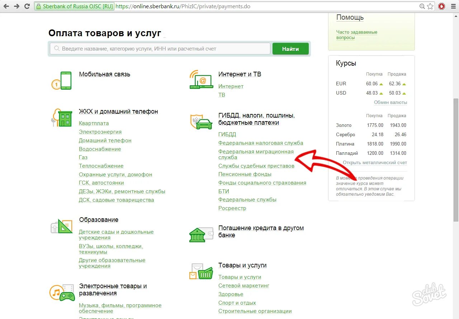This screenshot has width=459, height=319.
Task: Click the Золото purchase price 1775.00
Action: (375, 125)
